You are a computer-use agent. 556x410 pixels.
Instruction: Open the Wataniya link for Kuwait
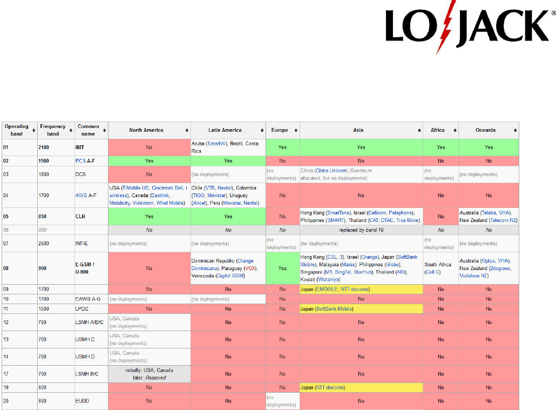(328, 279)
